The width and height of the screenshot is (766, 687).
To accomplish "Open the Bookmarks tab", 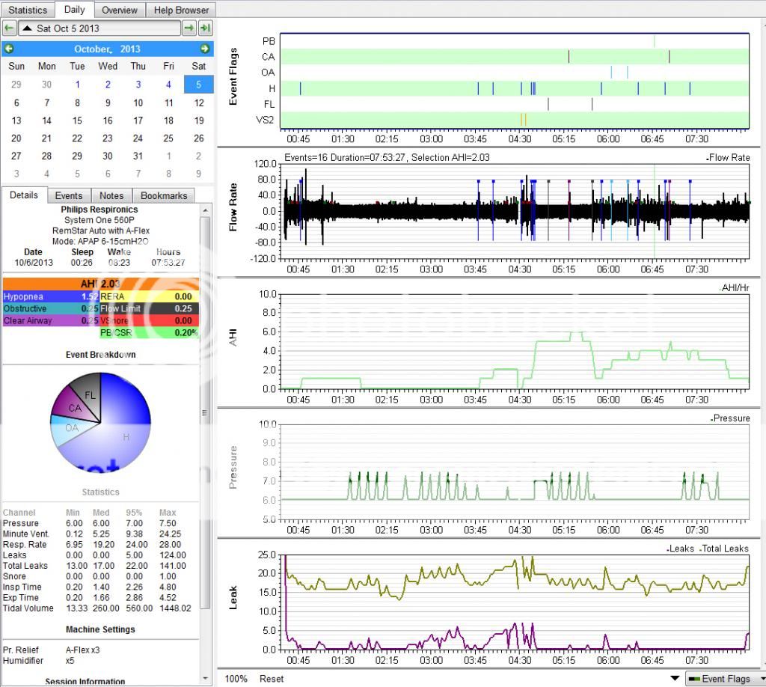I will pyautogui.click(x=164, y=195).
